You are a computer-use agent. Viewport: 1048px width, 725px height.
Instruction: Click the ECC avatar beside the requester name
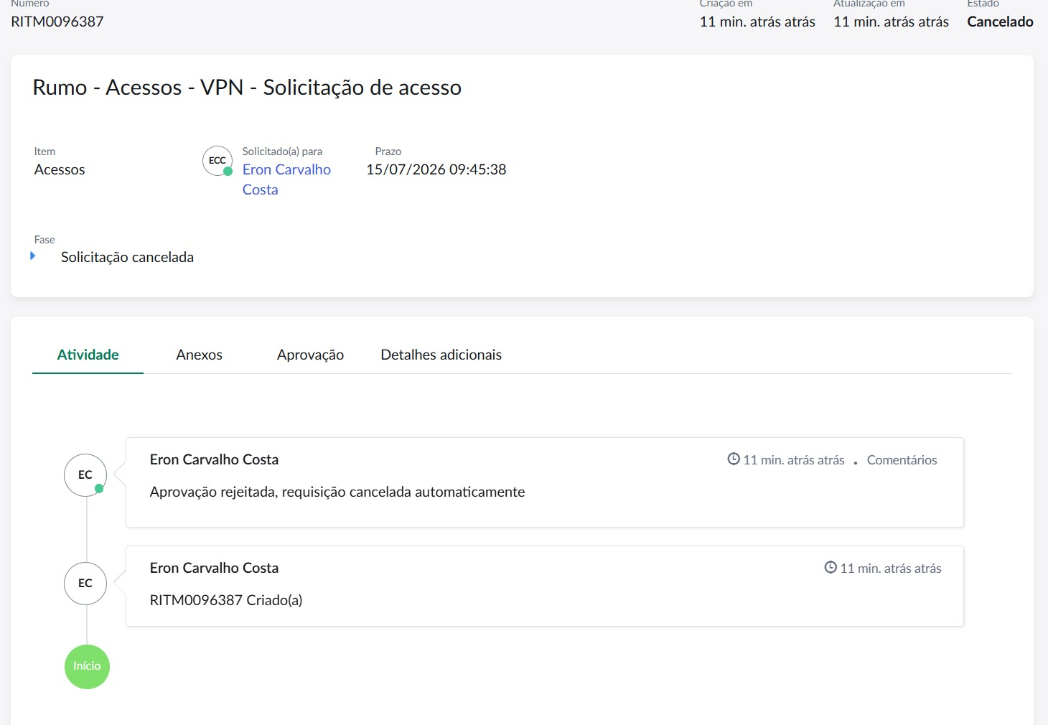(217, 161)
